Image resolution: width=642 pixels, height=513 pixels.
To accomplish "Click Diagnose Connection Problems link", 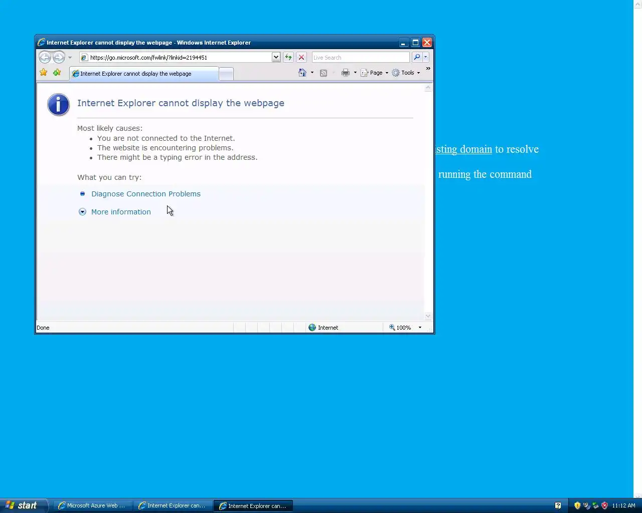I will (x=146, y=194).
